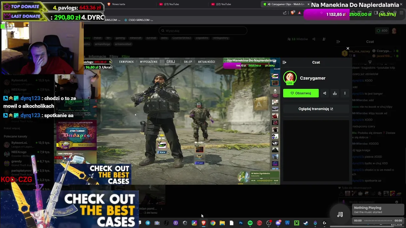Viewport: 406px width, 228px height.
Task: Click the download clip icon
Action: [x=335, y=93]
